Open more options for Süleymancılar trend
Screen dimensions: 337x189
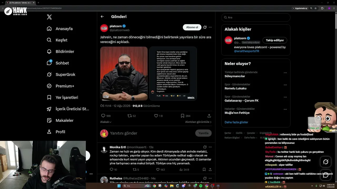pos(285,73)
